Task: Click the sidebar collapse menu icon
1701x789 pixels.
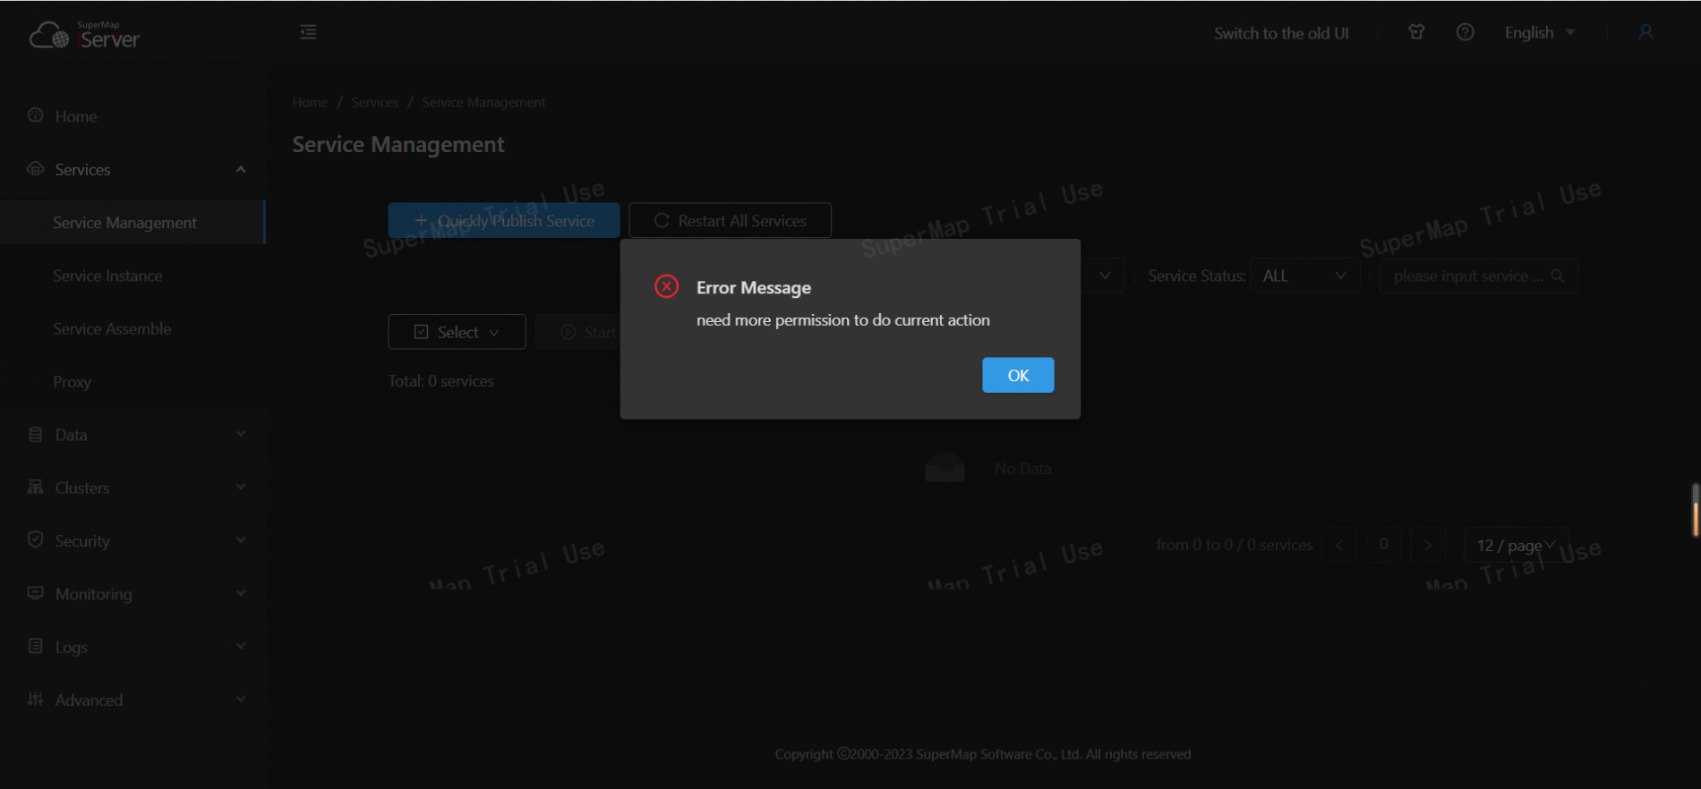Action: (x=308, y=32)
